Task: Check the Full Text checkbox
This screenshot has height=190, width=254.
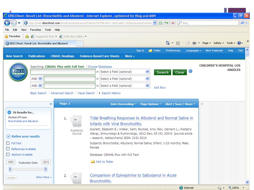Action: tap(8, 143)
